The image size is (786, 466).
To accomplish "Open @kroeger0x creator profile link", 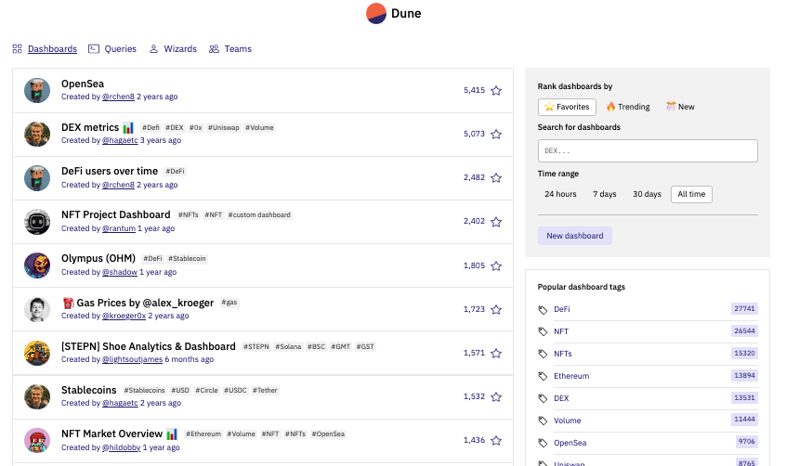I will click(x=124, y=316).
